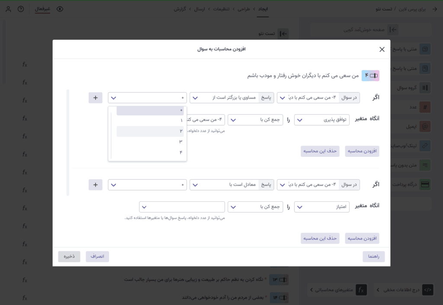Screen dimensions: 443x305
Task: Open first value dropdown showing ۰
Action: pos(147,98)
